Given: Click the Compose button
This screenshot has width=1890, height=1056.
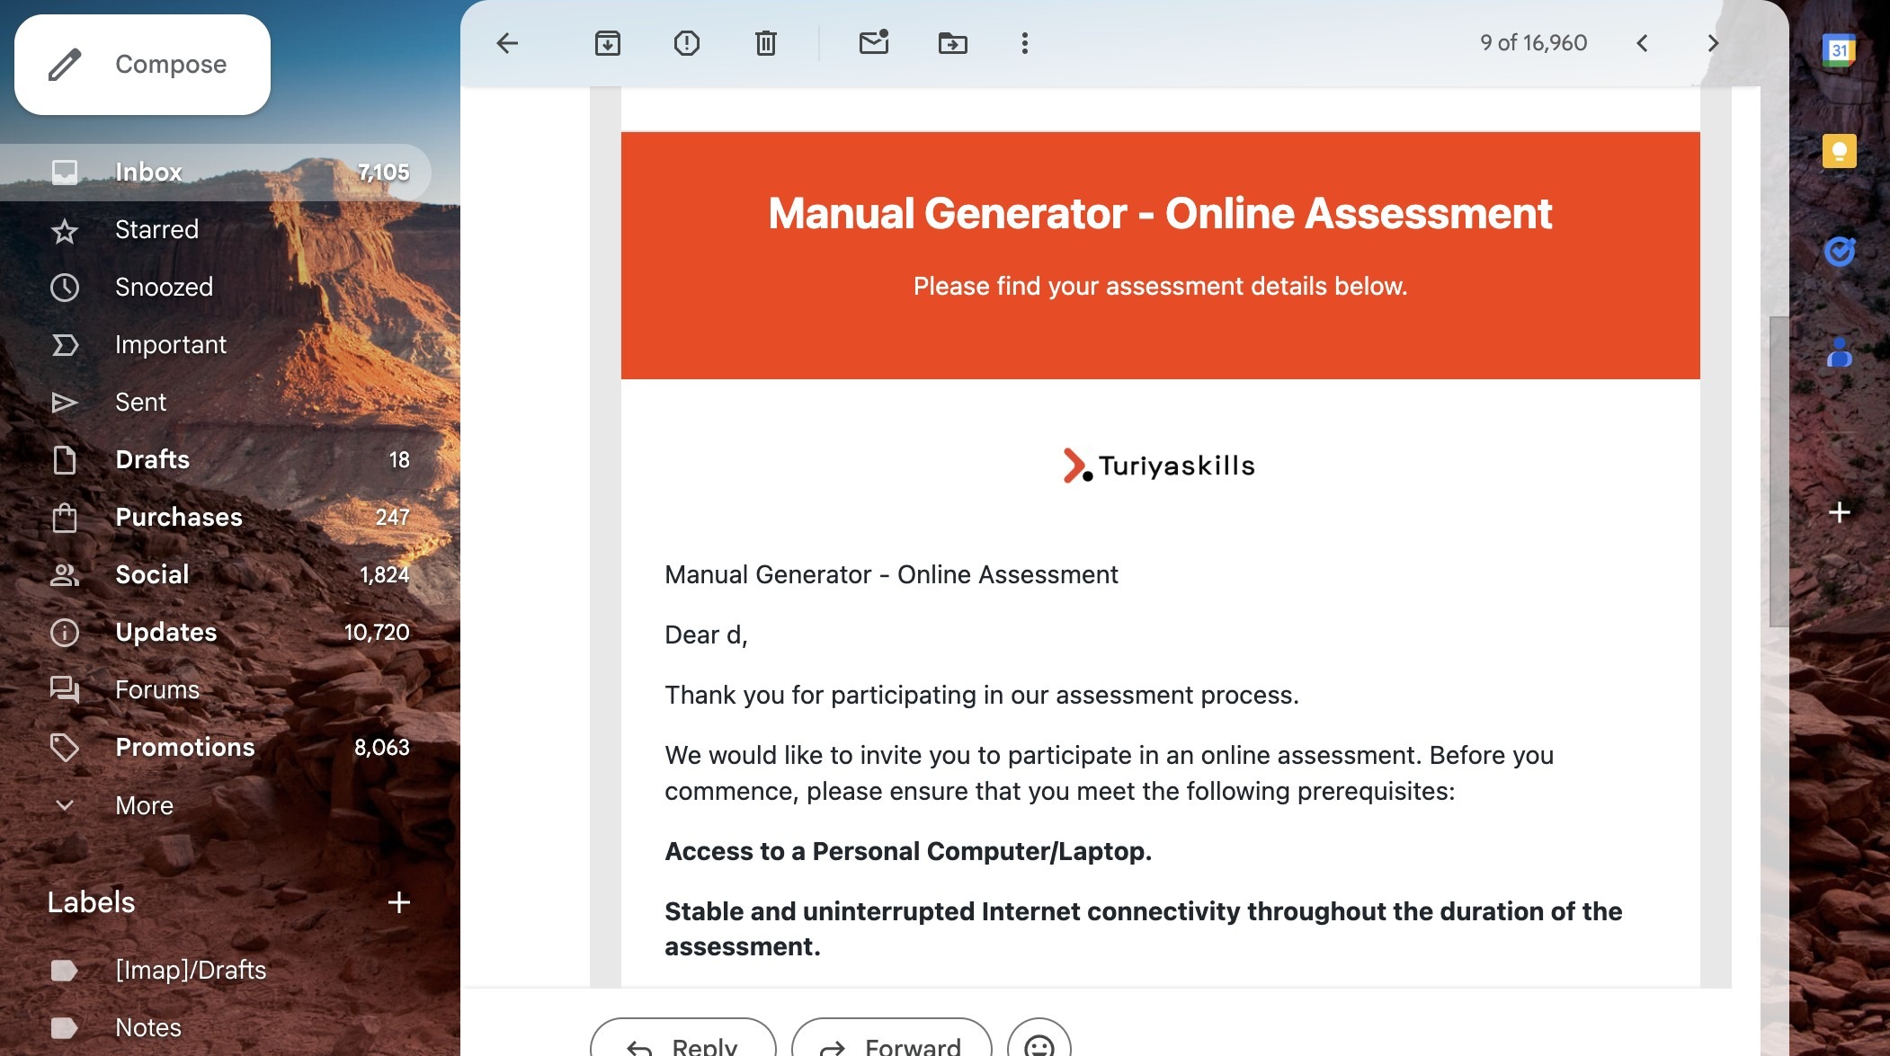Looking at the screenshot, I should 142,65.
